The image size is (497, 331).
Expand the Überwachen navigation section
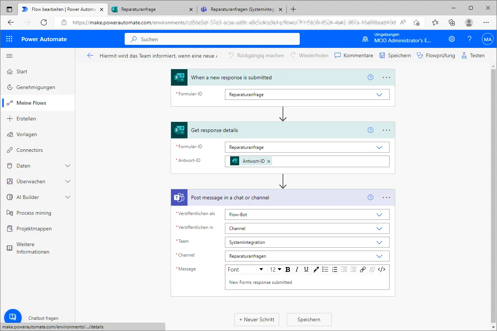point(68,181)
